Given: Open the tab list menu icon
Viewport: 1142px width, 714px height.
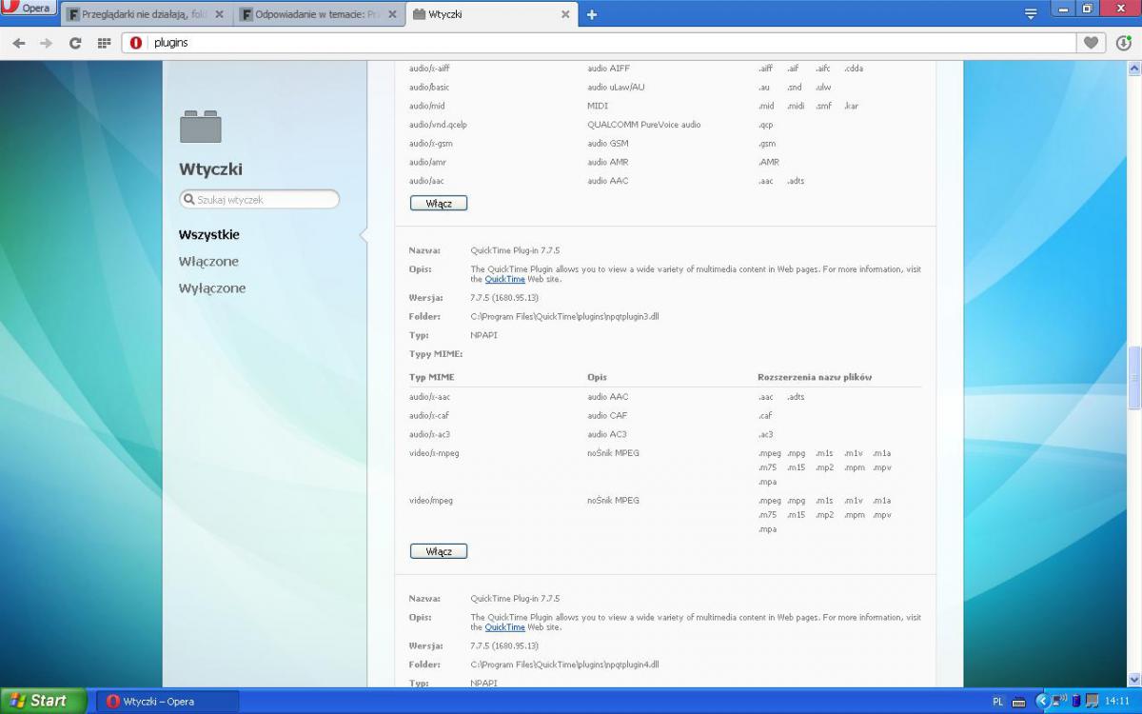Looking at the screenshot, I should click(1031, 13).
